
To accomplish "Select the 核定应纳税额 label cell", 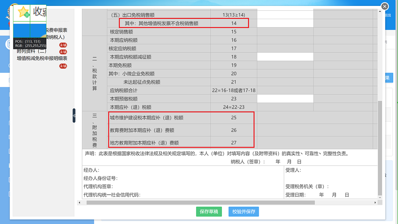I will coord(159,49).
